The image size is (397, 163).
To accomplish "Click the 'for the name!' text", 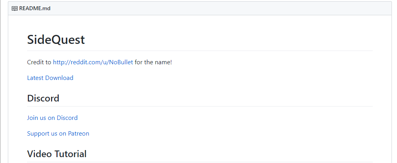I will [153, 62].
